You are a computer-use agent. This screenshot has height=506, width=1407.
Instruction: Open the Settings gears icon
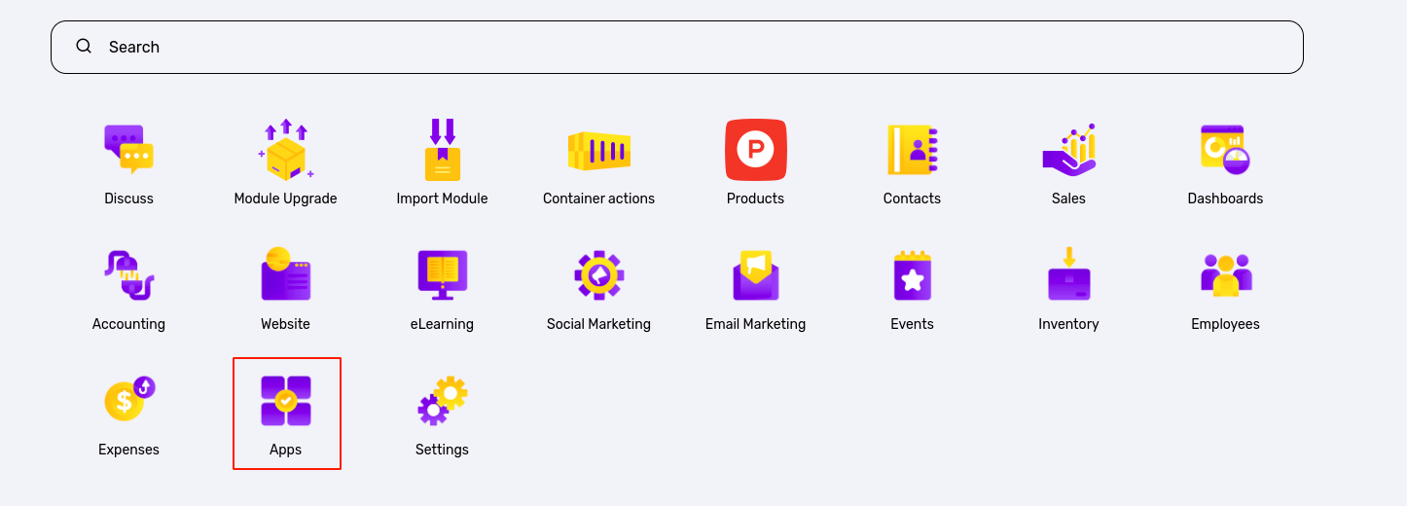[442, 402]
